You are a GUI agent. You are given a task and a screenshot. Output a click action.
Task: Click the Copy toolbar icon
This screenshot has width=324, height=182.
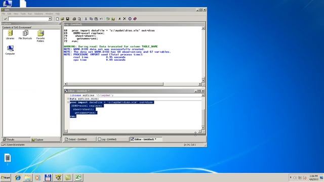point(91,19)
